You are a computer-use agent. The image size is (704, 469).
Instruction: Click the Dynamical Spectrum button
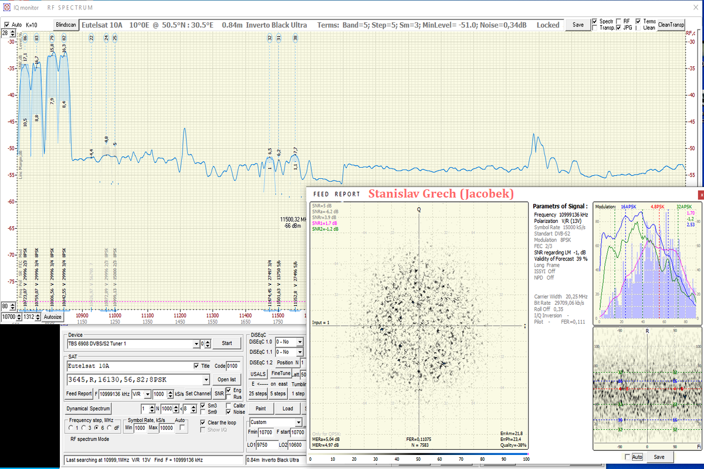point(88,408)
